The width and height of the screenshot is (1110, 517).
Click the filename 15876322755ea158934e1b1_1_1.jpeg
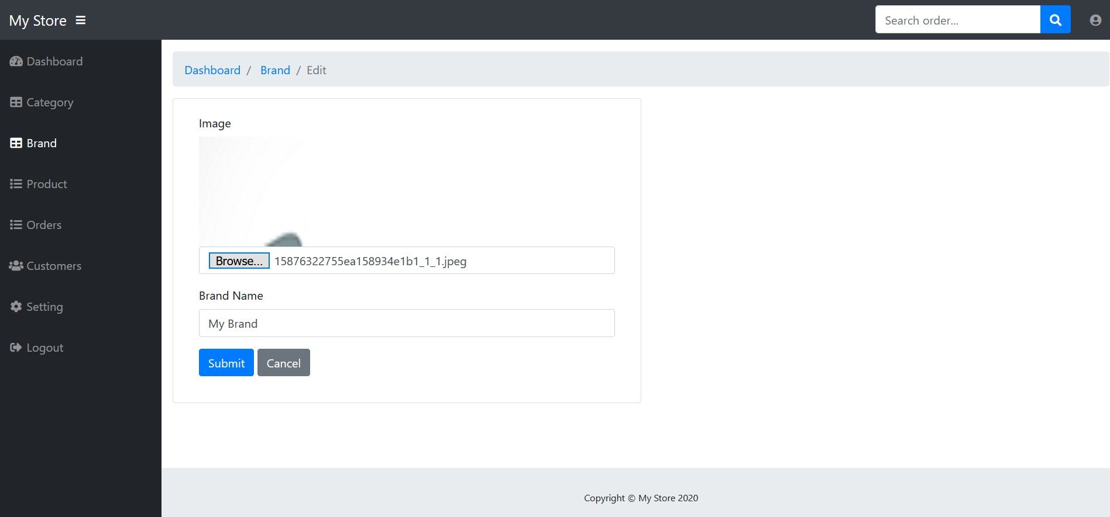[370, 261]
